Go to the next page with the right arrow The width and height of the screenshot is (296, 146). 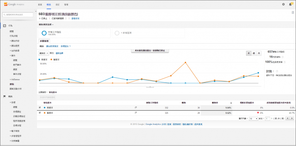[292, 118]
